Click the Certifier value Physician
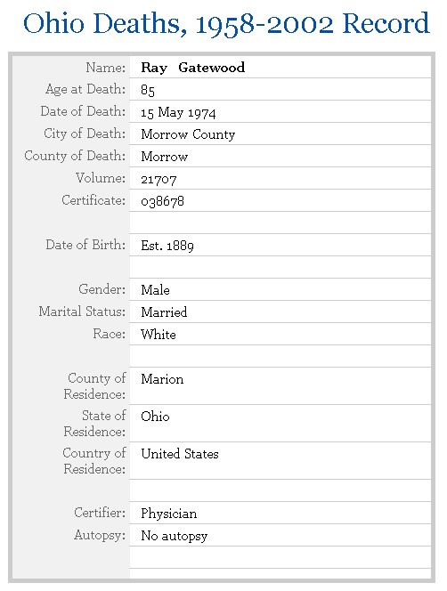Image resolution: width=447 pixels, height=591 pixels. click(168, 514)
